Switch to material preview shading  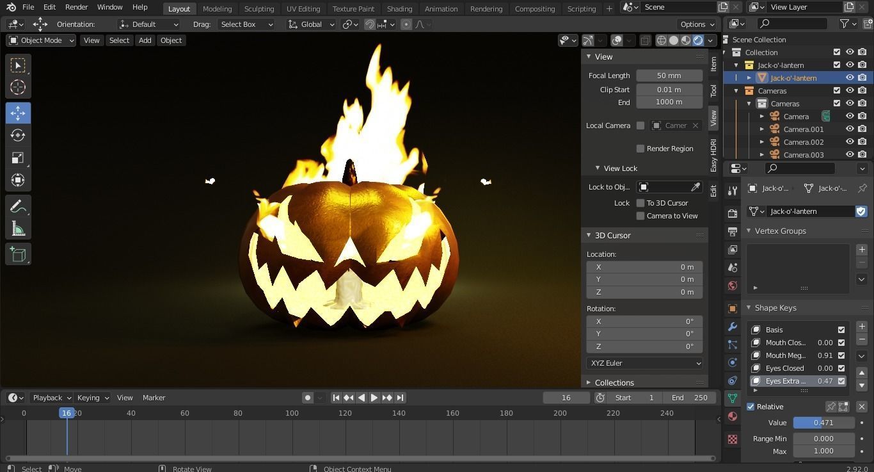pos(686,40)
